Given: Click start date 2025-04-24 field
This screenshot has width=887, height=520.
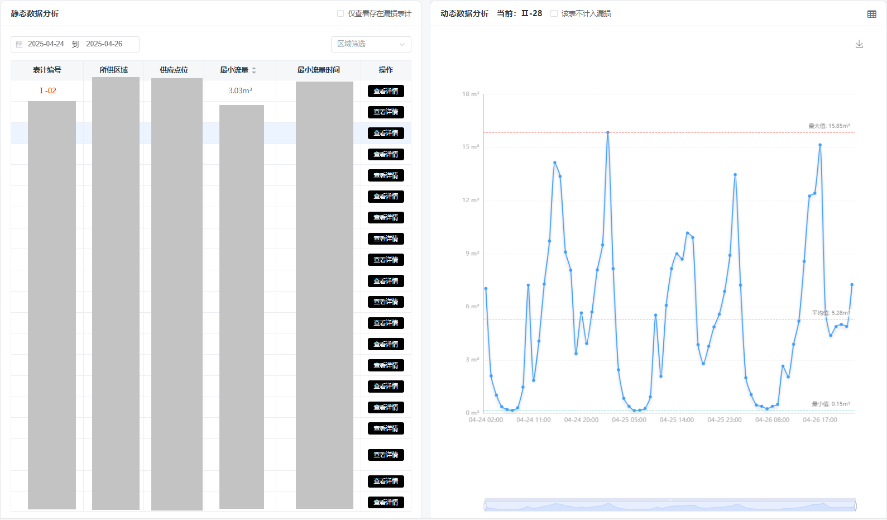Looking at the screenshot, I should point(46,44).
